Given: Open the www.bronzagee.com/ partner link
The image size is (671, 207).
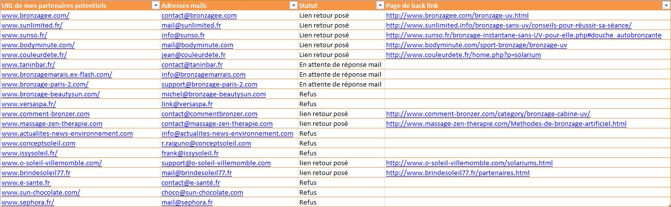Looking at the screenshot, I should [x=35, y=15].
